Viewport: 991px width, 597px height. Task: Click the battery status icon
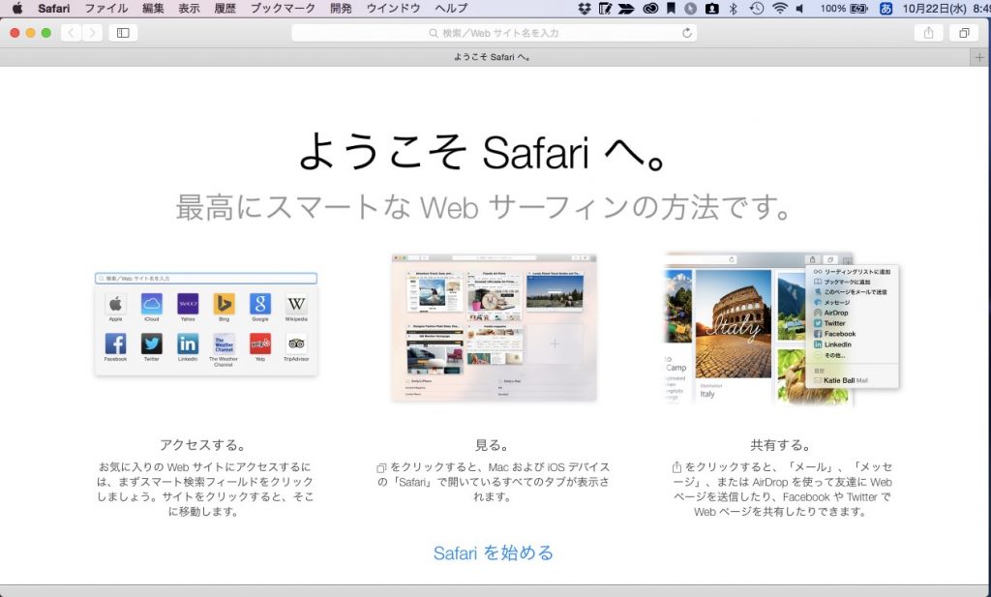(x=859, y=8)
